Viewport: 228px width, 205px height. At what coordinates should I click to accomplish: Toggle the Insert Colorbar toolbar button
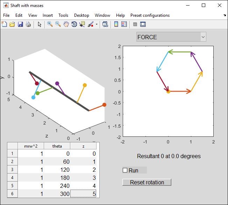(x=116, y=24)
